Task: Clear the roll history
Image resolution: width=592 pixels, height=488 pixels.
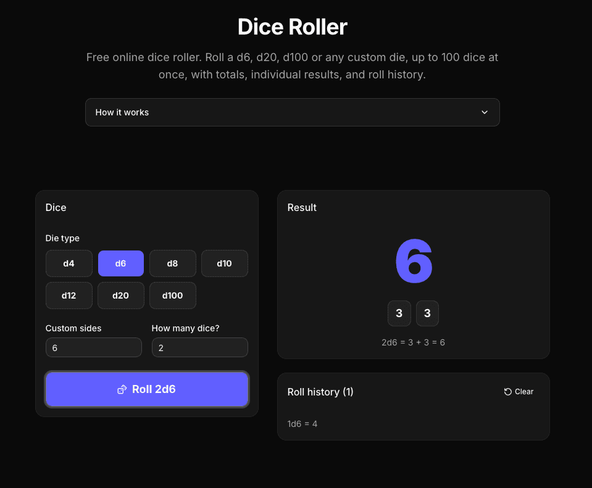Action: tap(519, 392)
